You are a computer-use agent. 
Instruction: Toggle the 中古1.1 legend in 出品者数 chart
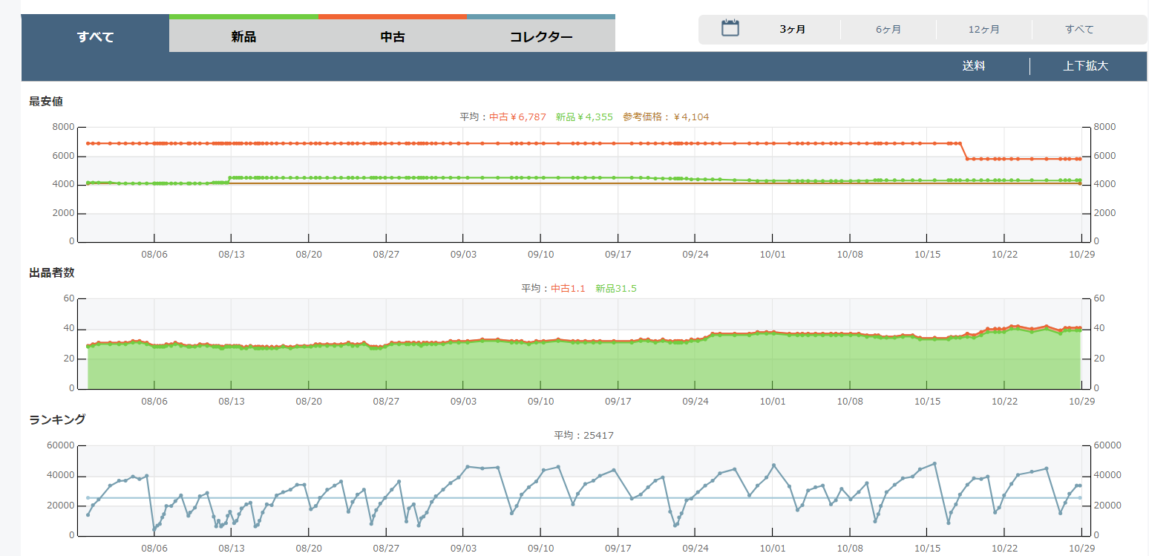point(568,288)
